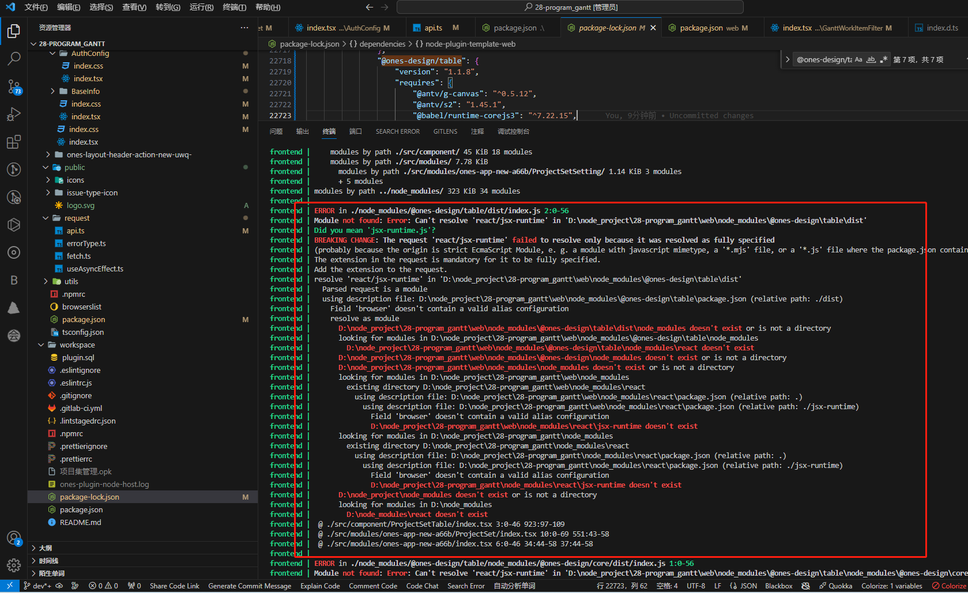Screen dimensions: 968x593
Task: Go forward using the navigation arrow
Action: pyautogui.click(x=385, y=7)
